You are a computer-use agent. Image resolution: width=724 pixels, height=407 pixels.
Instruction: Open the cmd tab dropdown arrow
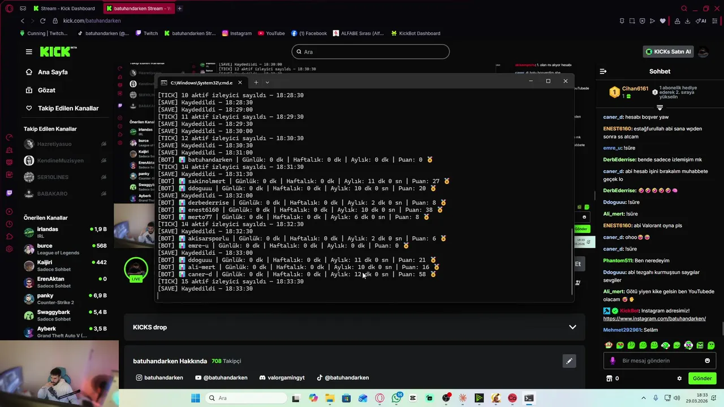click(x=268, y=83)
